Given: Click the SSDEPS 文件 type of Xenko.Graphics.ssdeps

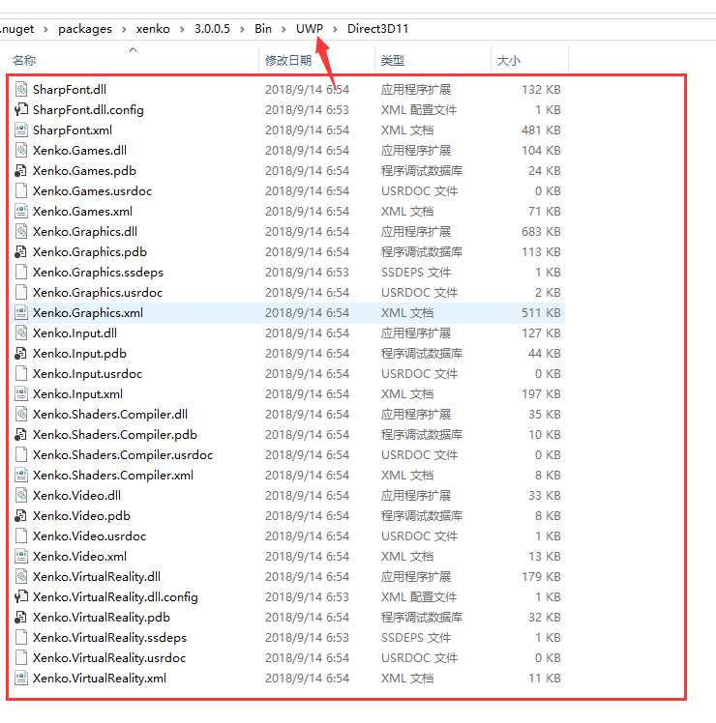Looking at the screenshot, I should pyautogui.click(x=415, y=272).
